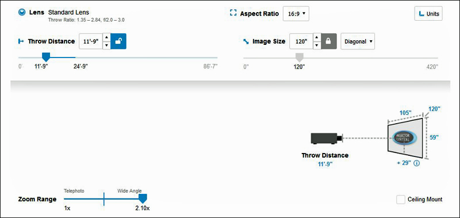Decrease Throw Distance with down arrow
Viewport: 460px width, 218px height.
tap(106, 45)
